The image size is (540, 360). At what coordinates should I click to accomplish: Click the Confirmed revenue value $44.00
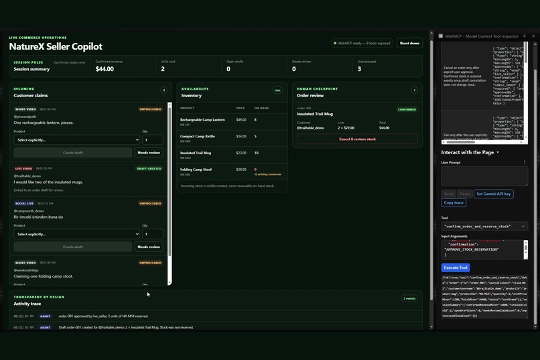click(105, 69)
